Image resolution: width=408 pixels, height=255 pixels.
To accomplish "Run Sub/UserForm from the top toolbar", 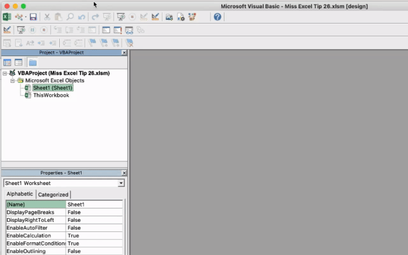I will click(x=120, y=17).
